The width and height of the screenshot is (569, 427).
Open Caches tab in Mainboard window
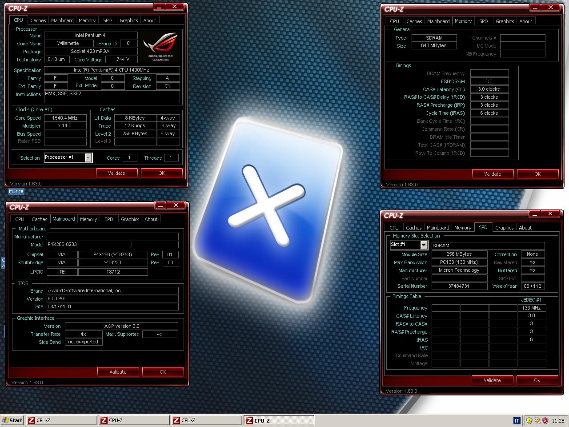coord(40,219)
